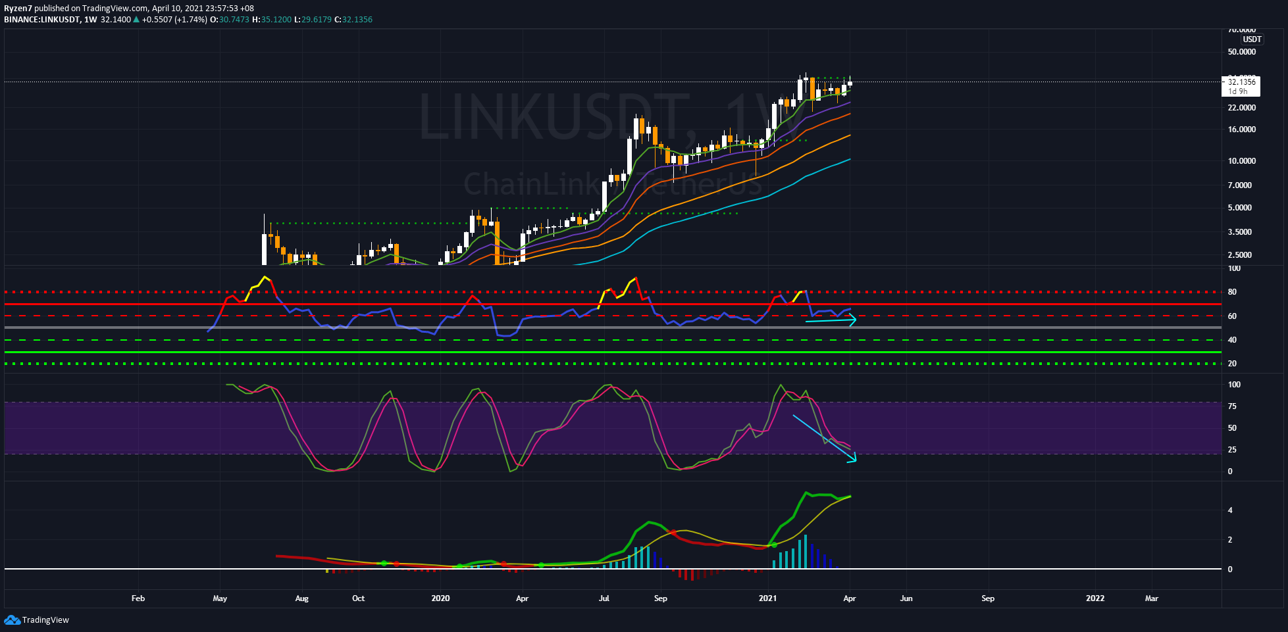The image size is (1288, 632).
Task: Open the TradingView wordmark link at the bottom
Action: [x=45, y=620]
